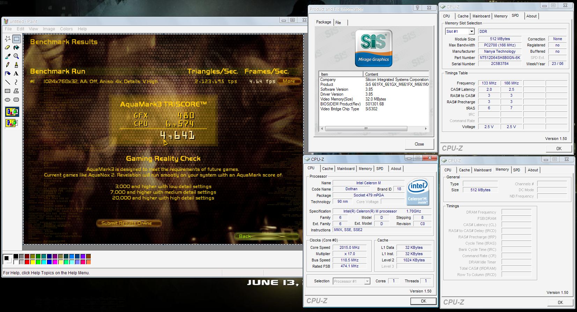The width and height of the screenshot is (577, 312).
Task: Choose the Eraser tool in Paint
Action: coord(8,47)
